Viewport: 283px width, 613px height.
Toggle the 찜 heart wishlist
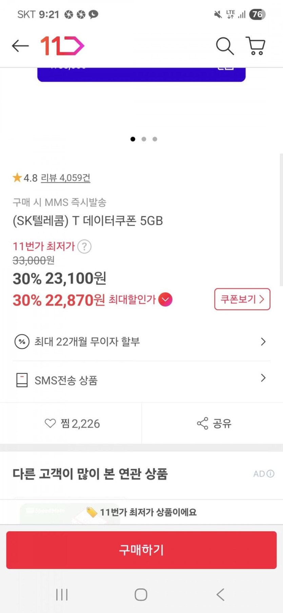[x=50, y=423]
